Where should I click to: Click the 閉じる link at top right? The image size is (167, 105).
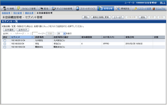click(x=163, y=3)
